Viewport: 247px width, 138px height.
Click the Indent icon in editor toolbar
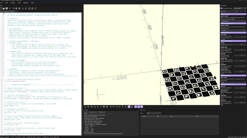click(x=19, y=8)
